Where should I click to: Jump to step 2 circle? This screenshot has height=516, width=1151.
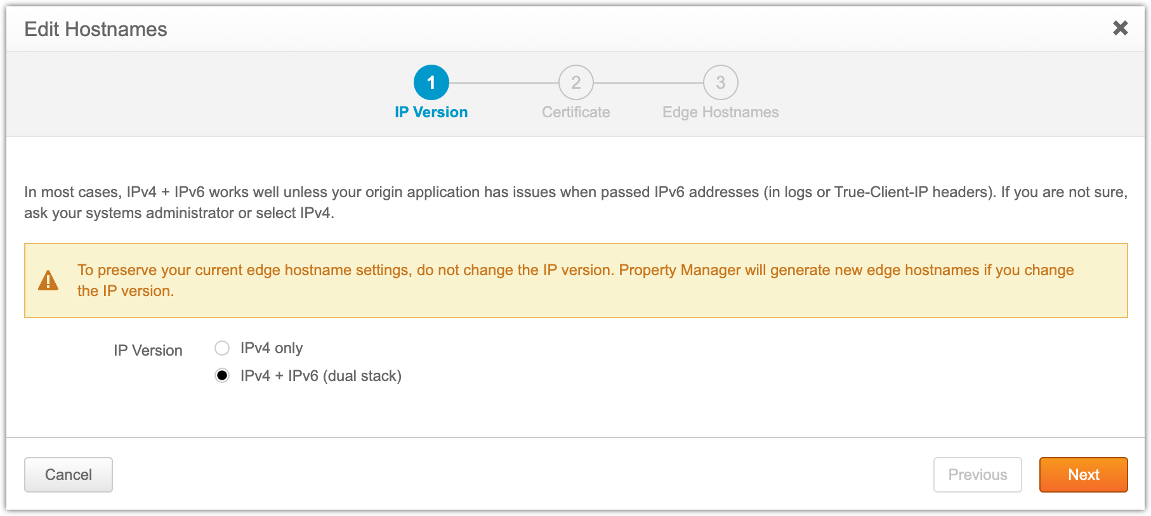pos(575,82)
